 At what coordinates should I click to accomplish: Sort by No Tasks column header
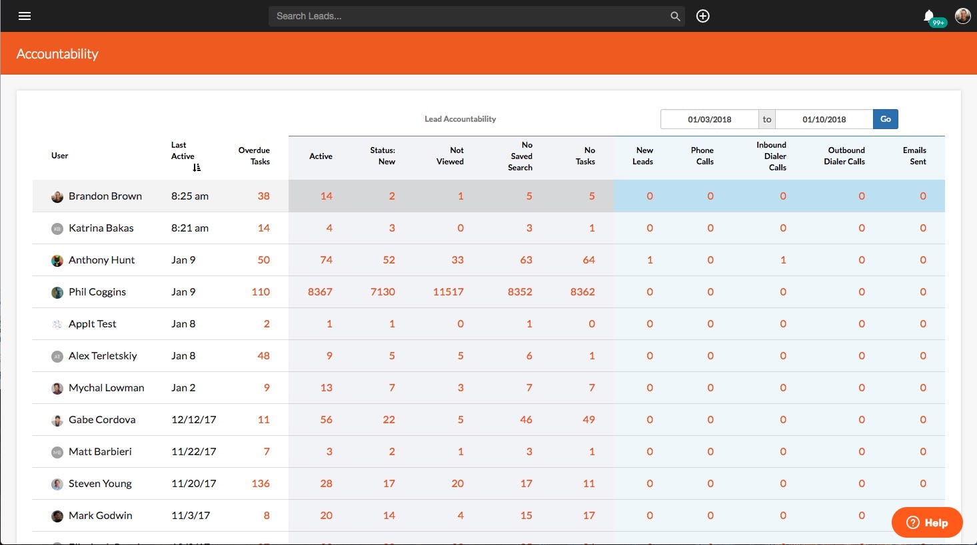pos(585,156)
